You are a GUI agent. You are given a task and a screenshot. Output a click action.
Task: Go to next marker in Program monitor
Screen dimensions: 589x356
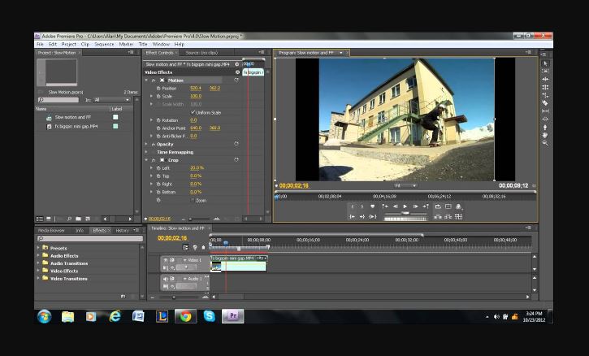426,206
